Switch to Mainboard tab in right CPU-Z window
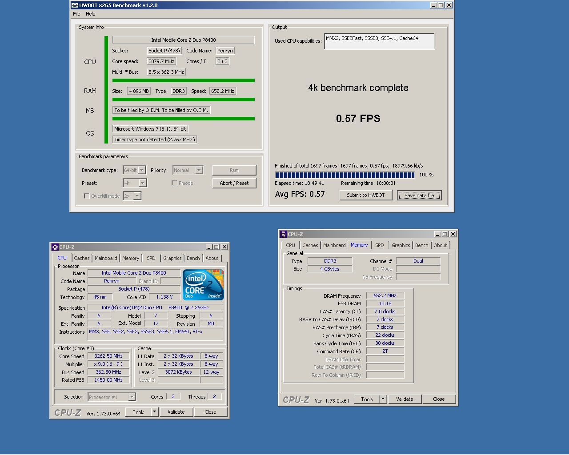The height and width of the screenshot is (455, 569). 334,245
